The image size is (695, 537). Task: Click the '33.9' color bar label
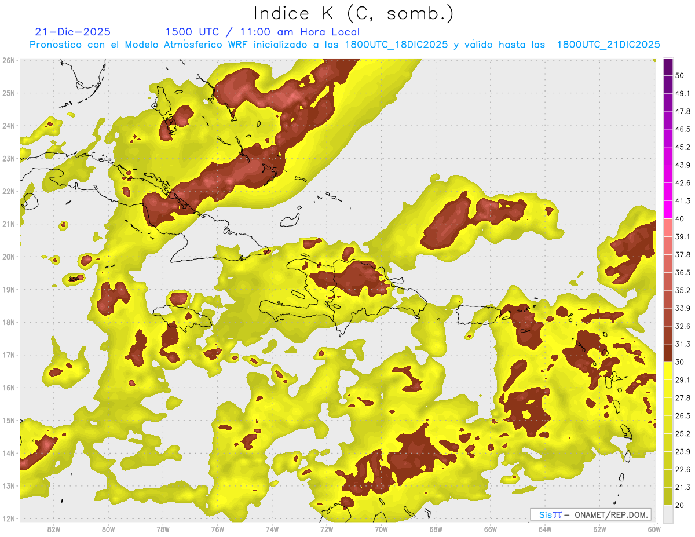pyautogui.click(x=683, y=308)
